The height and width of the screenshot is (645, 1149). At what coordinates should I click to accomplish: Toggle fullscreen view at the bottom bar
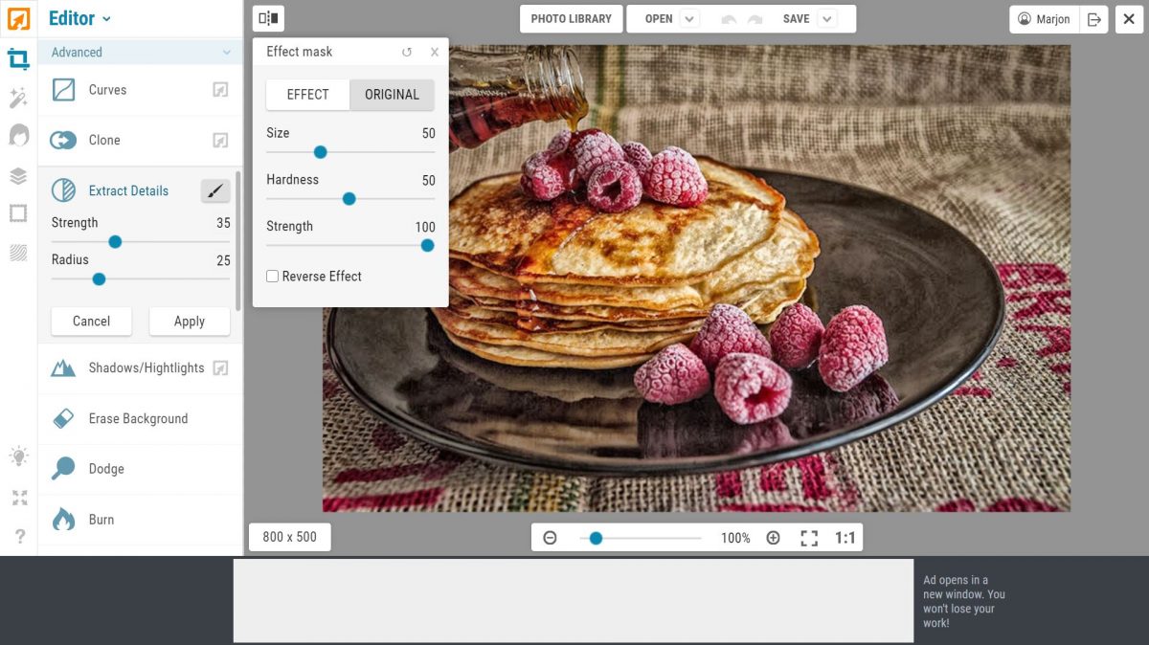(x=809, y=538)
